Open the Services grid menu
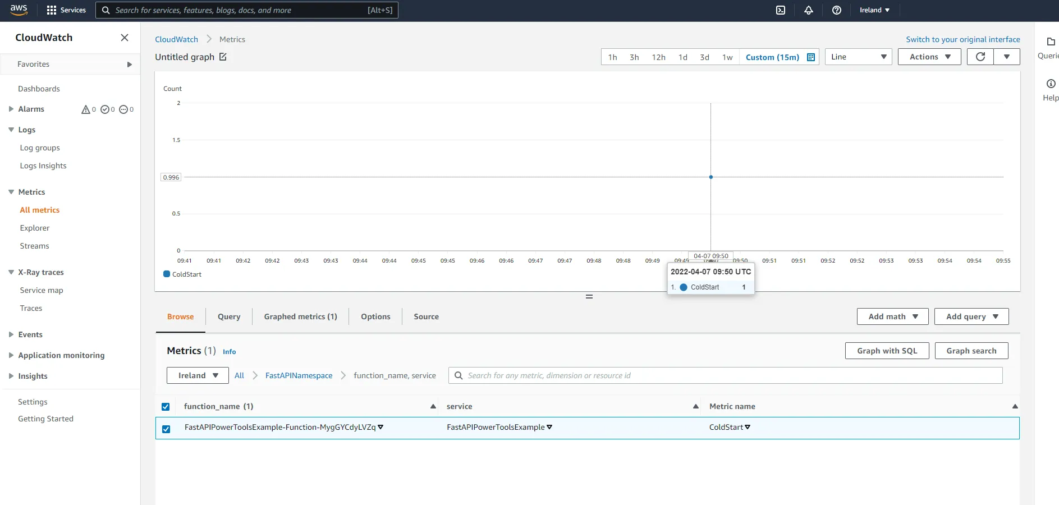Viewport: 1059px width, 505px height. click(x=51, y=10)
